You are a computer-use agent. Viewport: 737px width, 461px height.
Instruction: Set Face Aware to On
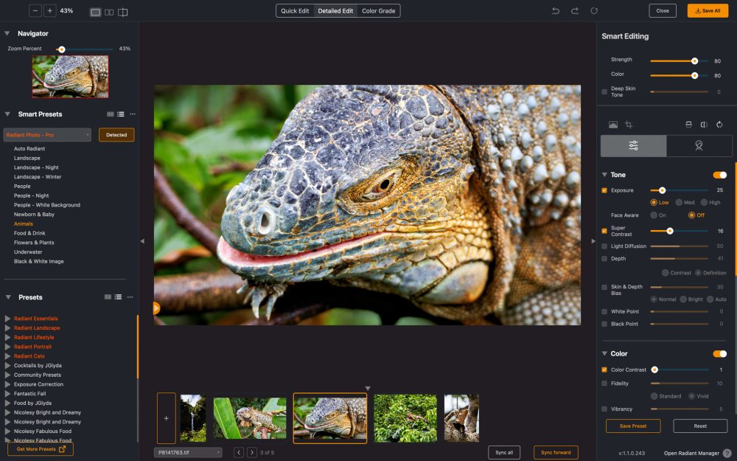[x=653, y=215]
